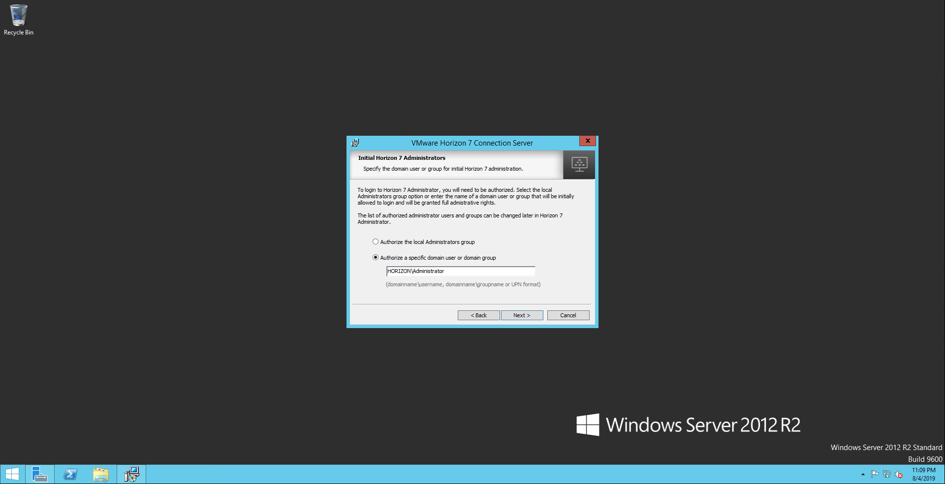Image resolution: width=945 pixels, height=484 pixels.
Task: Go back with the Back button
Action: 478,315
